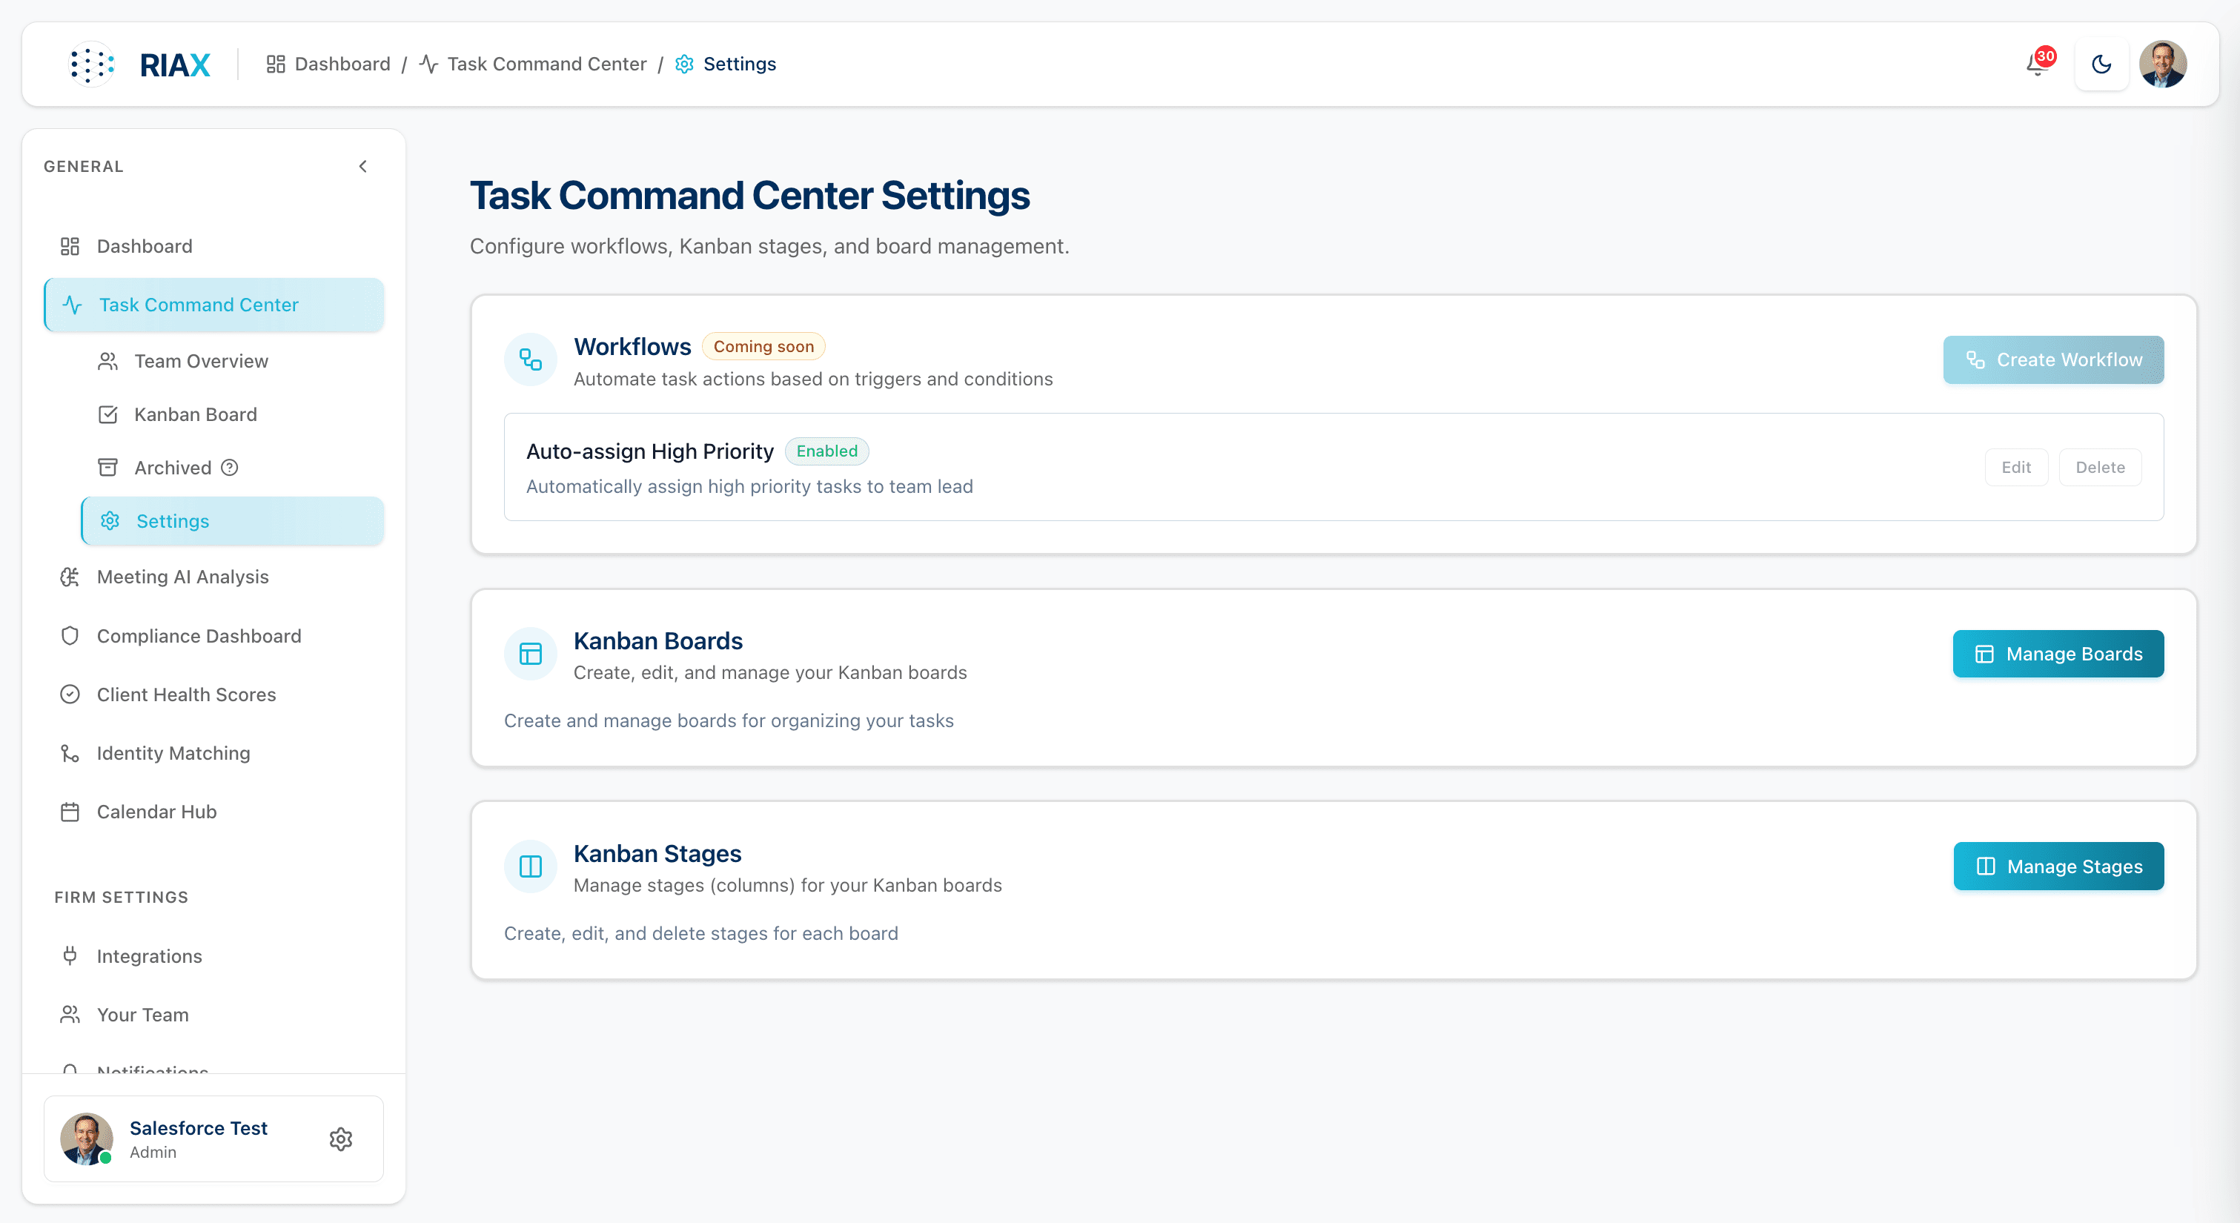Click the Integrations plug icon
Screen dimensions: 2240x1223
70,956
